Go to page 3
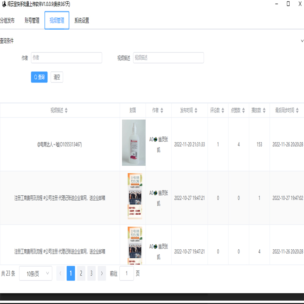Screen dimensions: 304x304 click(x=91, y=273)
